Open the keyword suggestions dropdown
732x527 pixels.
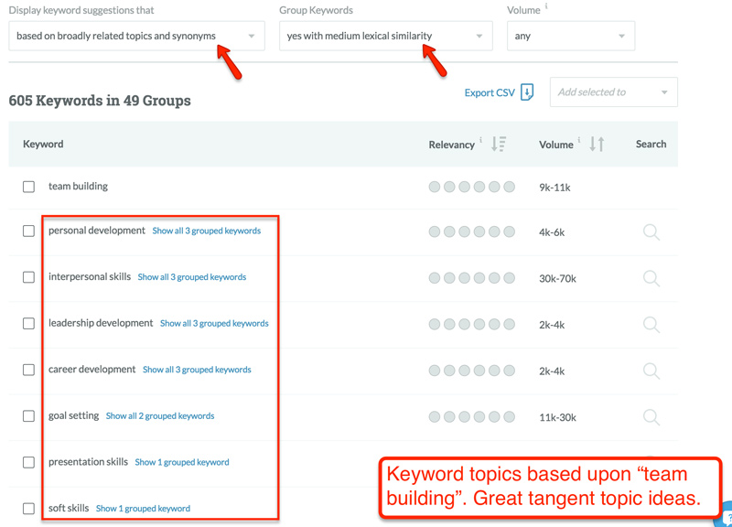(x=135, y=36)
